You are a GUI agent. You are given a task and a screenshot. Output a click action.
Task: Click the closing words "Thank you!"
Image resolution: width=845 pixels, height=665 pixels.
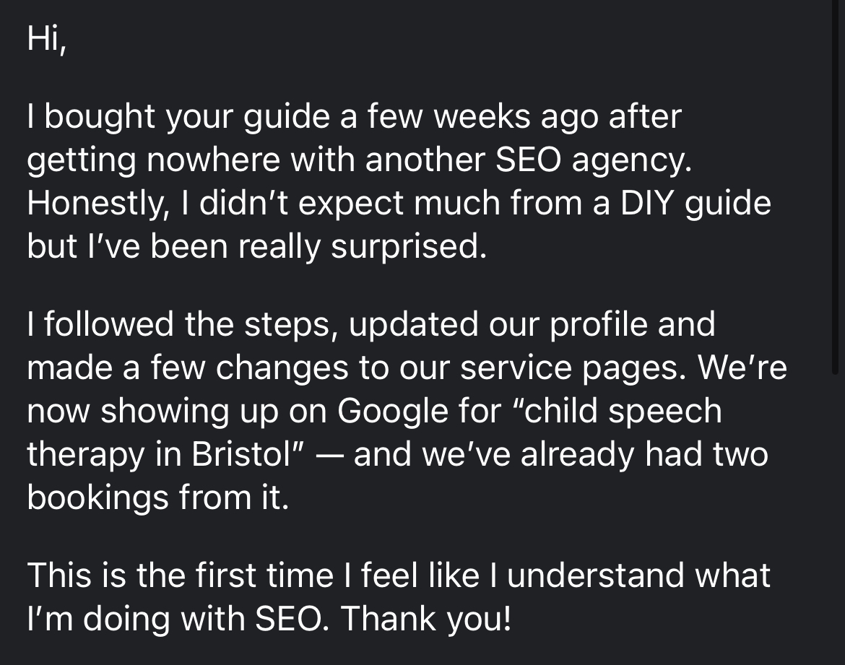(425, 618)
